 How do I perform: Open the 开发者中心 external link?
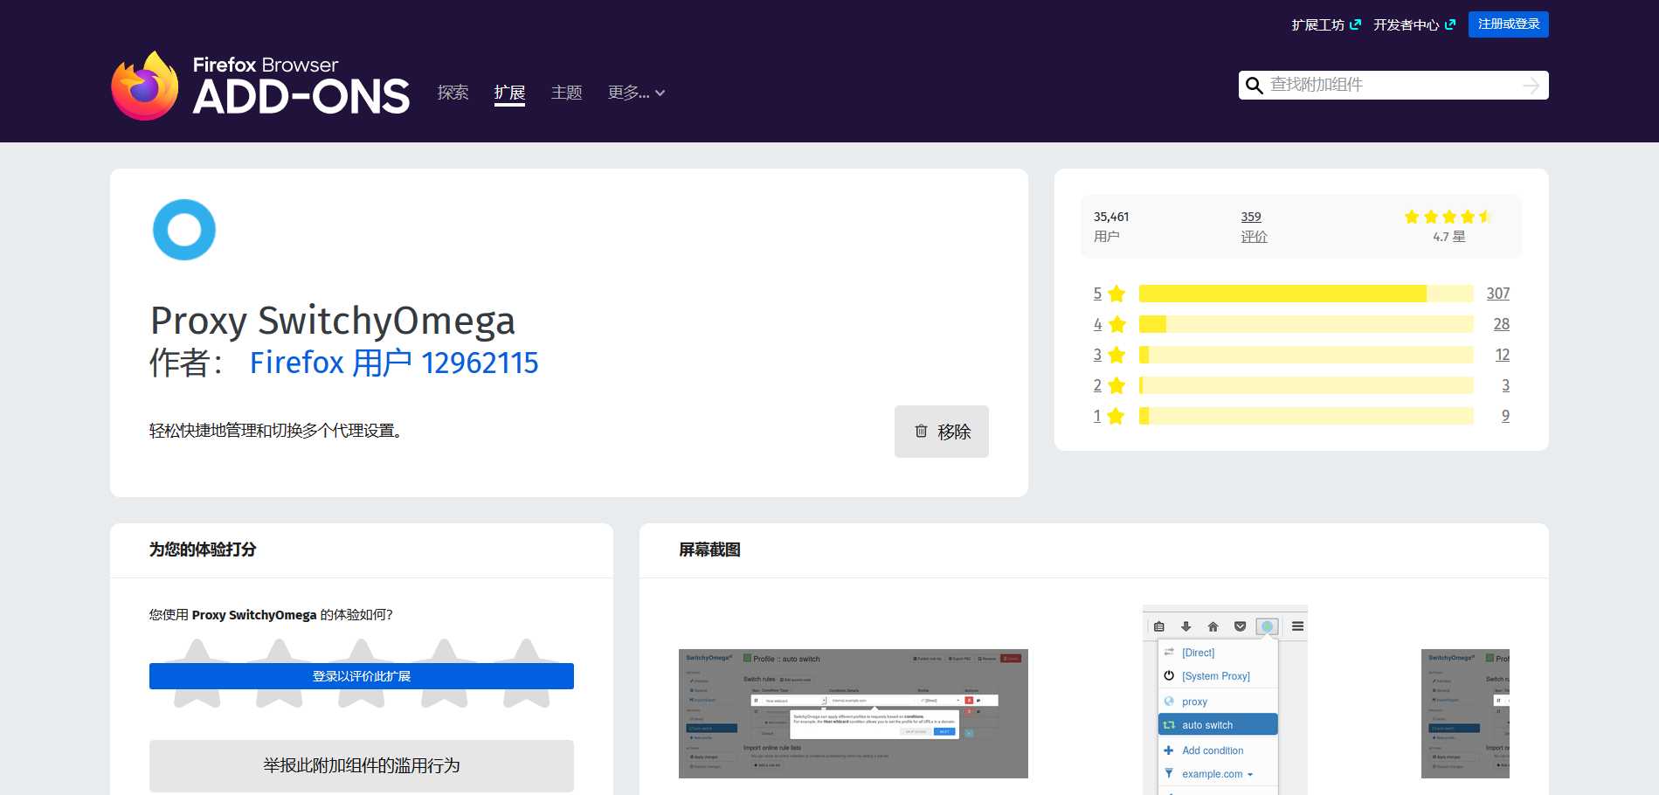coord(1414,24)
